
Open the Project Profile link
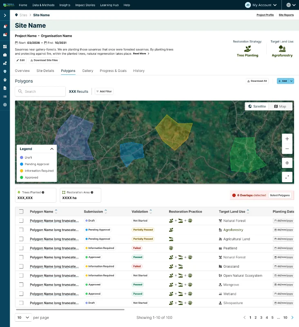[265, 15]
